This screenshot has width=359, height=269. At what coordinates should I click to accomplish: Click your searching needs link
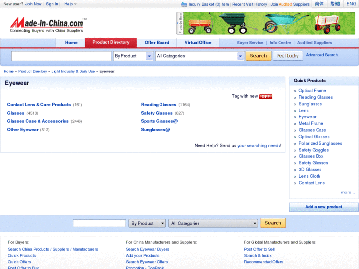tap(259, 146)
